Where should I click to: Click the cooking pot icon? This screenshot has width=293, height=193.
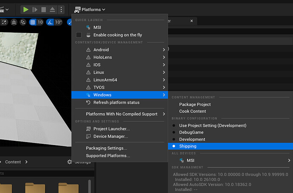click(x=88, y=35)
